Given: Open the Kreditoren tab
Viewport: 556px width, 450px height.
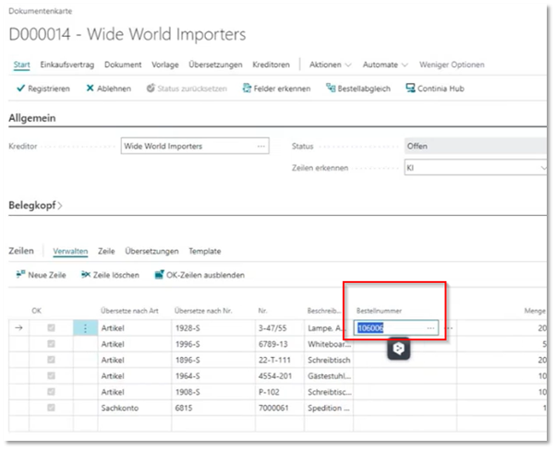Looking at the screenshot, I should [271, 65].
